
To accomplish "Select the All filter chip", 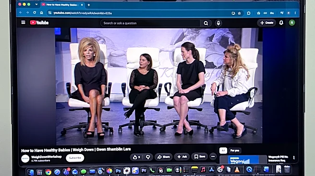I will click(223, 151).
